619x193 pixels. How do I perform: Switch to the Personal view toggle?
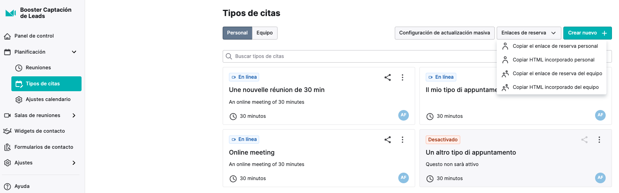tap(237, 33)
